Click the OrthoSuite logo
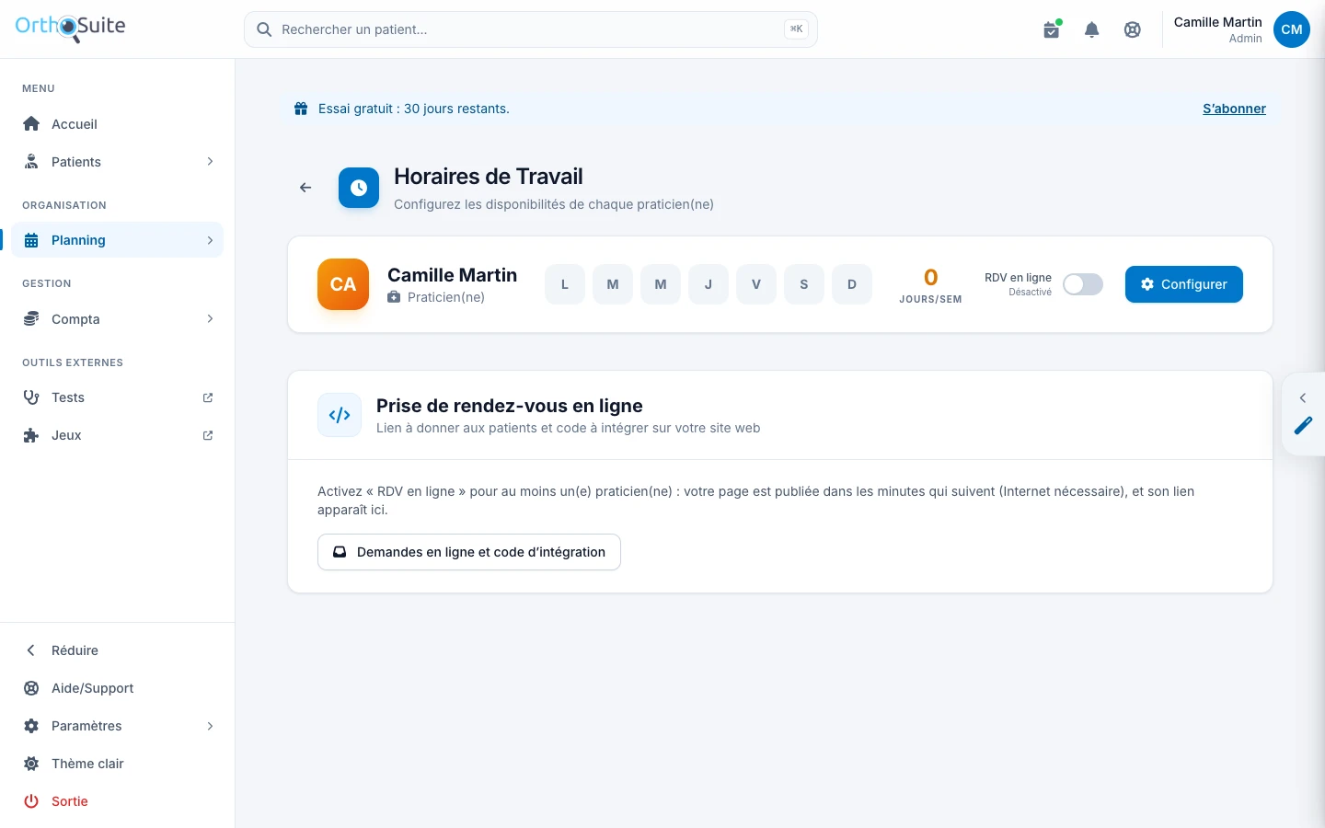Image resolution: width=1325 pixels, height=828 pixels. [70, 28]
